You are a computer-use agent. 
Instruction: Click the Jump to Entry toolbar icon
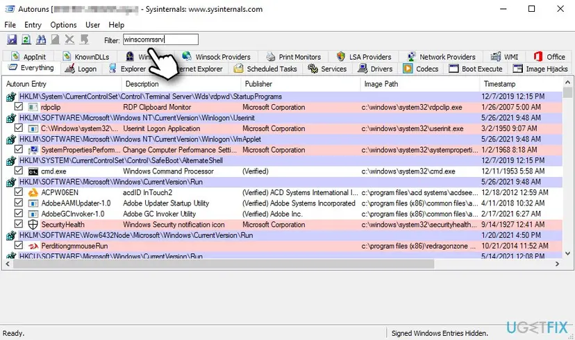tap(84, 39)
